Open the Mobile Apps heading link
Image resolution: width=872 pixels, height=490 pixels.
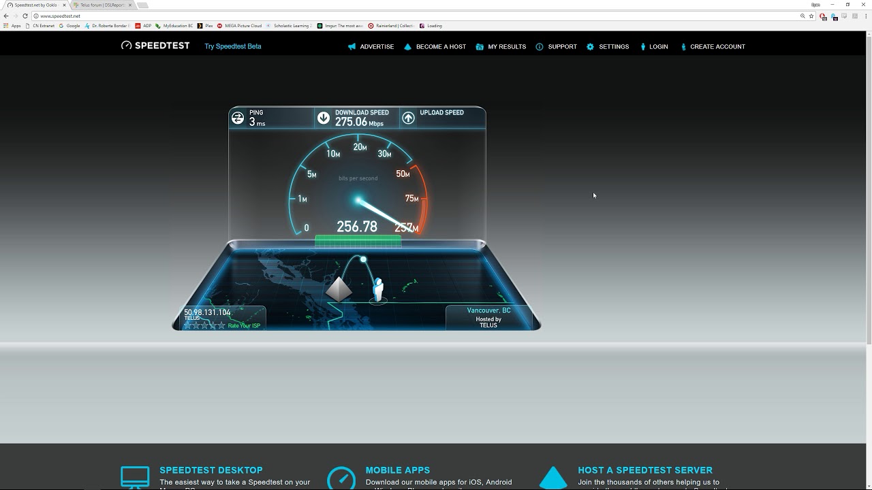click(x=398, y=470)
